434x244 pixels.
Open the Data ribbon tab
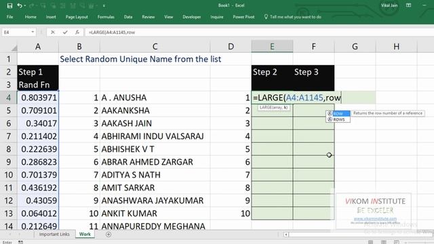[128, 17]
